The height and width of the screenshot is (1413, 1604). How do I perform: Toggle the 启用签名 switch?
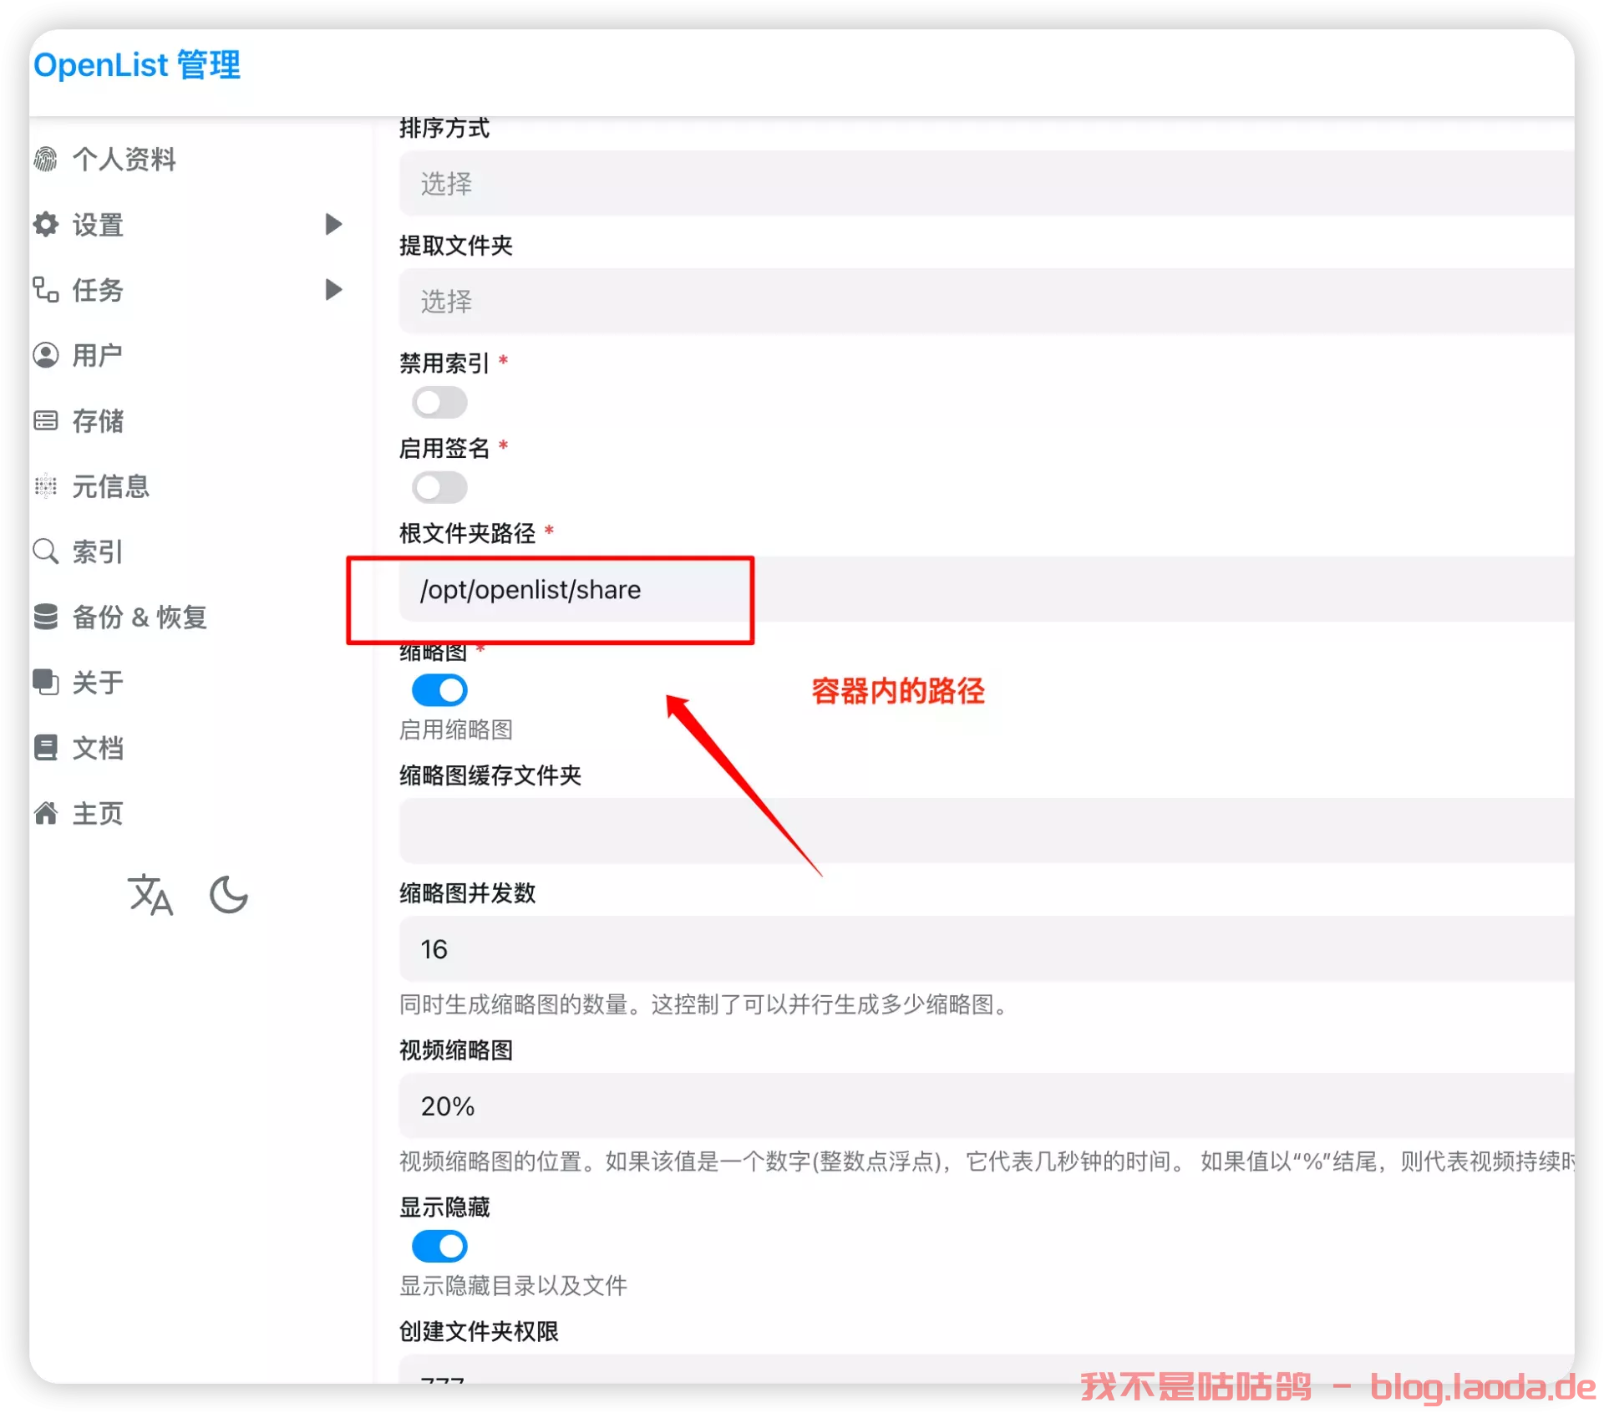click(439, 487)
